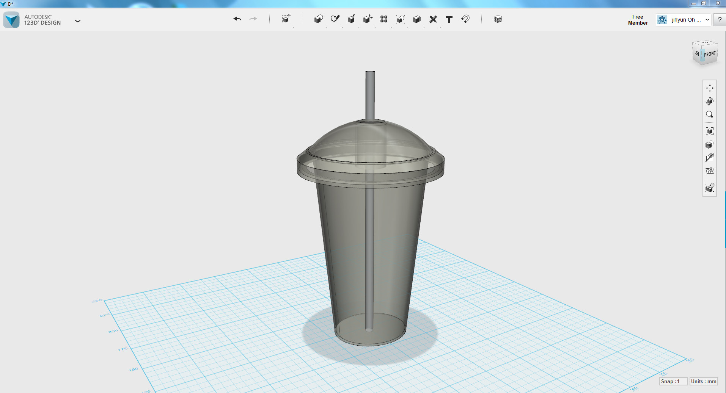Open the Help question mark button
The width and height of the screenshot is (726, 393).
720,20
